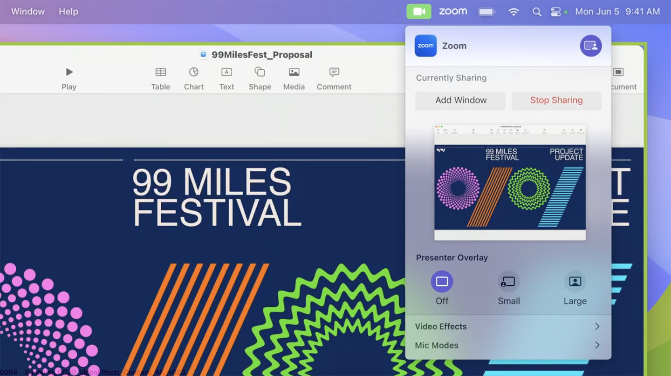This screenshot has height=376, width=671.
Task: Open the Document inspector icon
Action: (x=618, y=72)
